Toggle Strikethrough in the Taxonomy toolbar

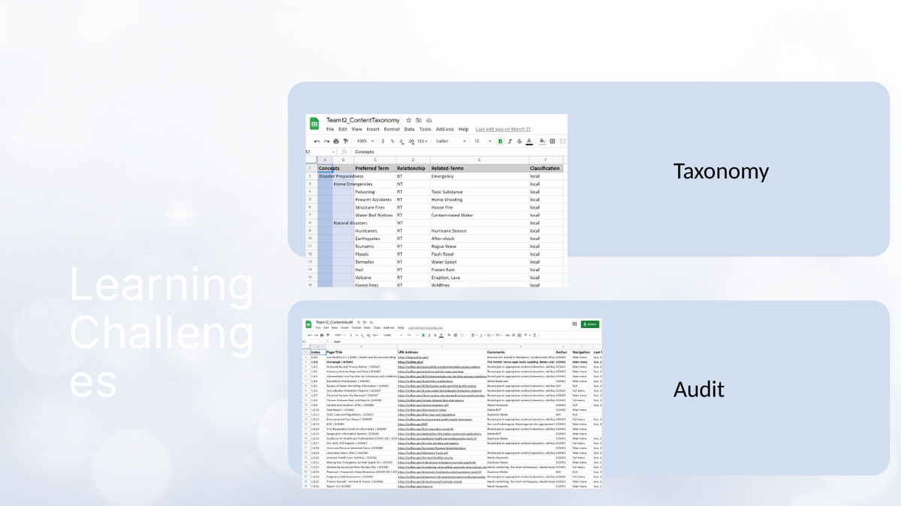(x=519, y=141)
